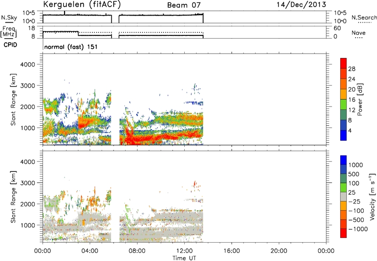This screenshot has width=377, height=261.
Task: Click the '28' Power colorbar tick label
Action: coord(352,69)
